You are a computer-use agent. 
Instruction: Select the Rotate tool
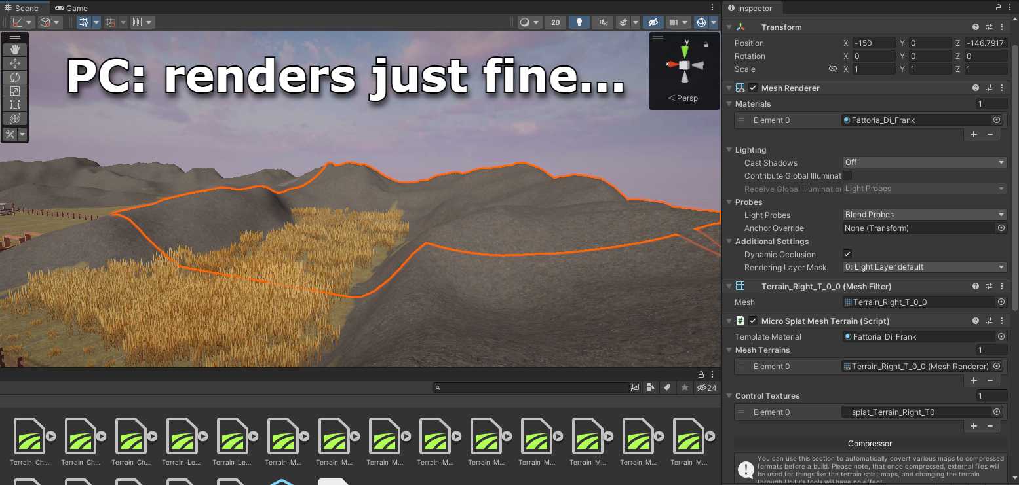click(x=14, y=77)
